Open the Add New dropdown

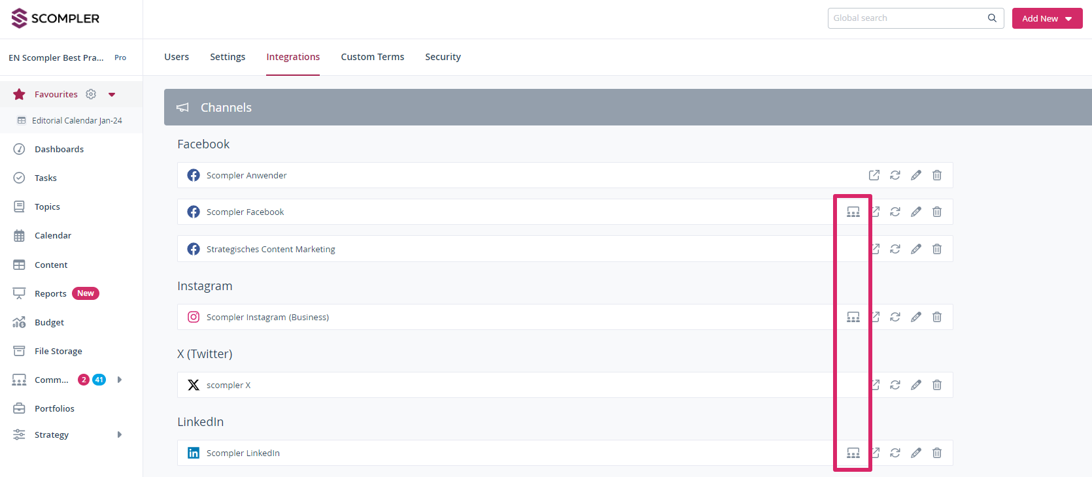pyautogui.click(x=1047, y=18)
